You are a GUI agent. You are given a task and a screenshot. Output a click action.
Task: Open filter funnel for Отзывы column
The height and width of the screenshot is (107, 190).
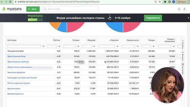[x=78, y=46]
